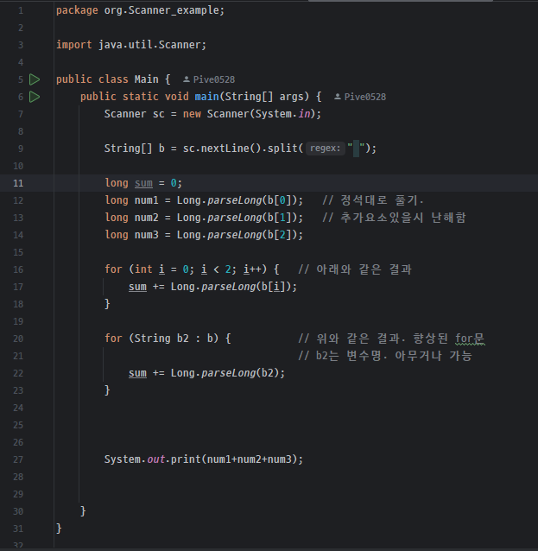Click 'for (String b2 : b) {' on line 20
The width and height of the screenshot is (538, 551).
[168, 339]
